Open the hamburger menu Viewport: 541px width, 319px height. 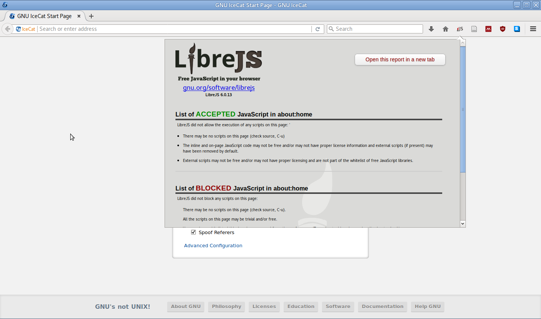pyautogui.click(x=533, y=29)
